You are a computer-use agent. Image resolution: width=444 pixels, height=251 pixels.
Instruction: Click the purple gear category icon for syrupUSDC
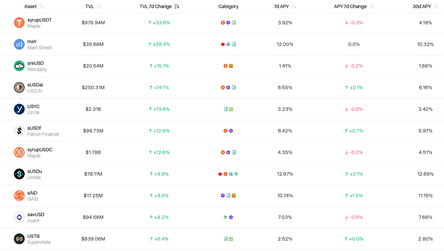(x=228, y=152)
